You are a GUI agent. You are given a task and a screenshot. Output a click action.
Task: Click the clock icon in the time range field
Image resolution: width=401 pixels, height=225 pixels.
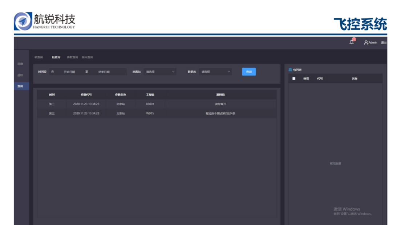(53, 72)
